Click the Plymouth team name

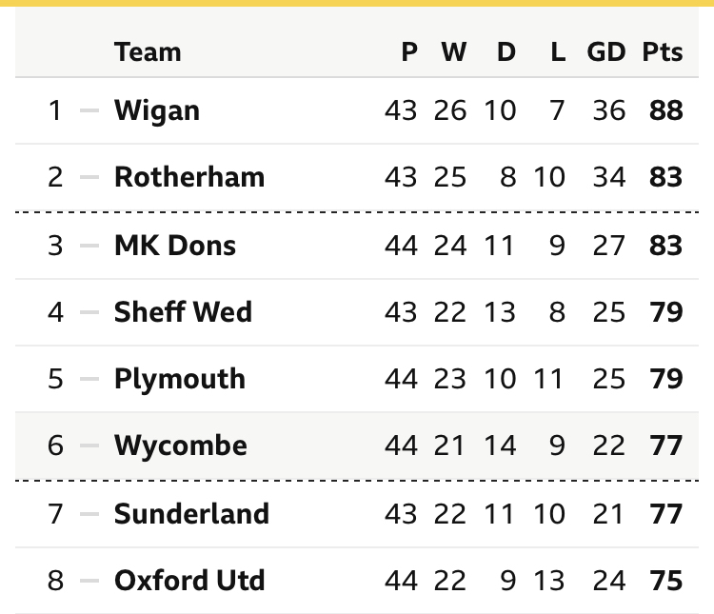pos(180,379)
